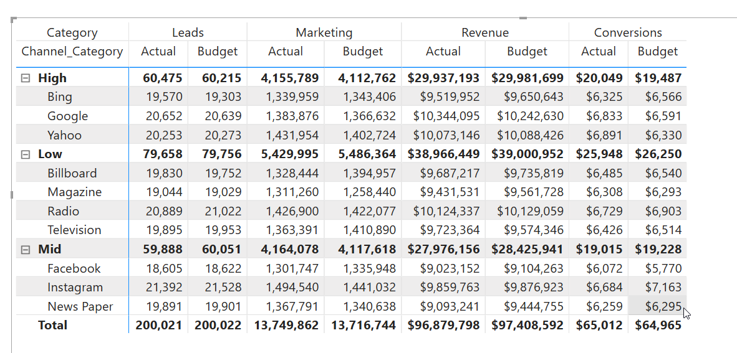
Task: Select the News Paper row label
Action: [x=80, y=306]
